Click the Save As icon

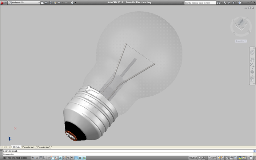pos(55,3)
